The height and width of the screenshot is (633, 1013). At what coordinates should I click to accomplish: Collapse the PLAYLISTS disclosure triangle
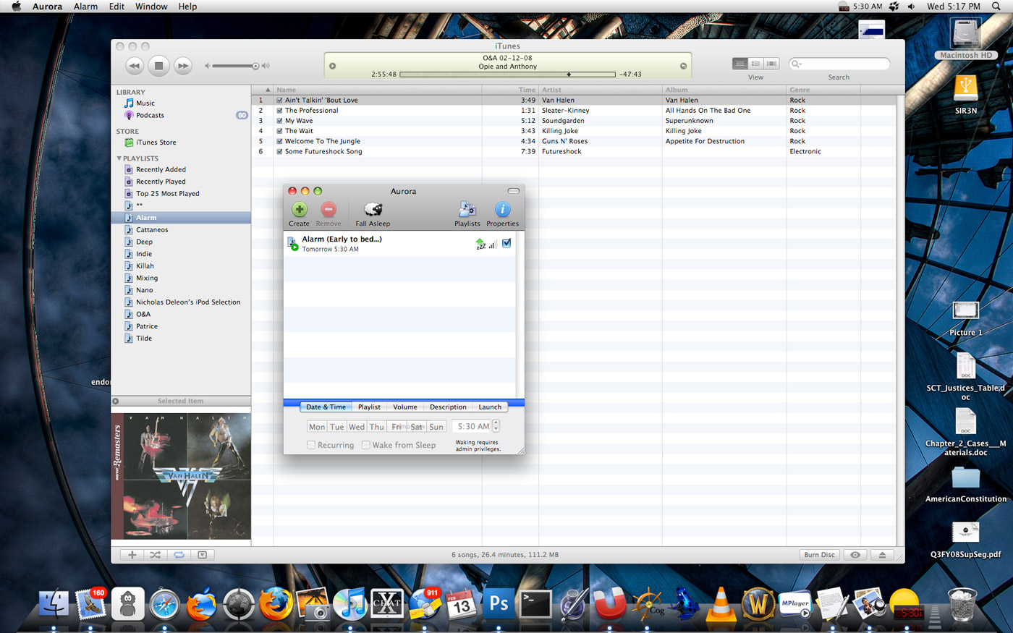click(119, 158)
